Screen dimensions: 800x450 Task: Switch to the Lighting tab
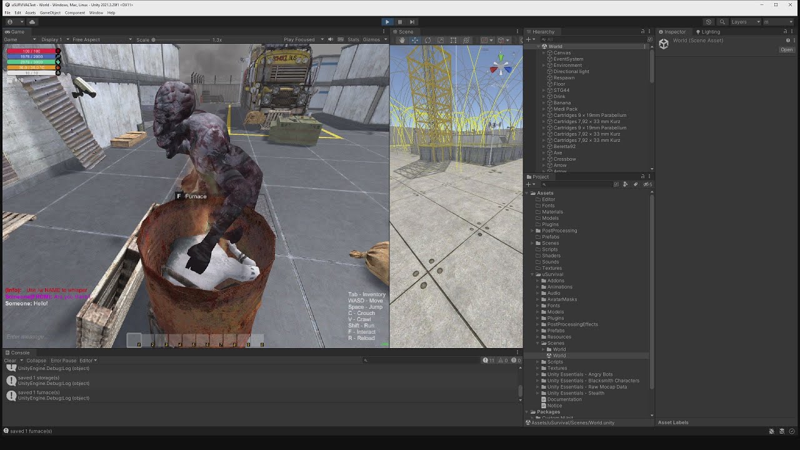pyautogui.click(x=707, y=31)
